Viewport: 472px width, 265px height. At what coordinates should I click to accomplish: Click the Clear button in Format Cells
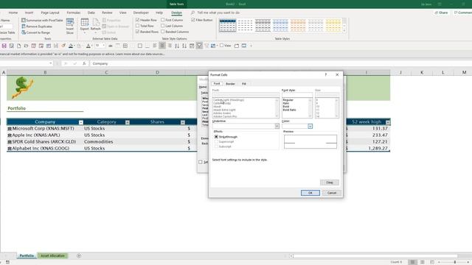coord(330,183)
